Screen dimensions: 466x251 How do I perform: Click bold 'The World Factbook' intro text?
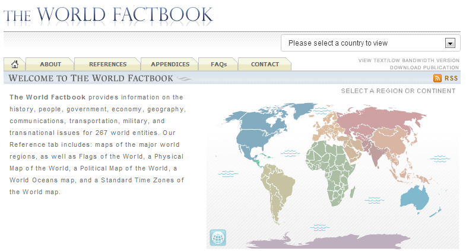[47, 97]
